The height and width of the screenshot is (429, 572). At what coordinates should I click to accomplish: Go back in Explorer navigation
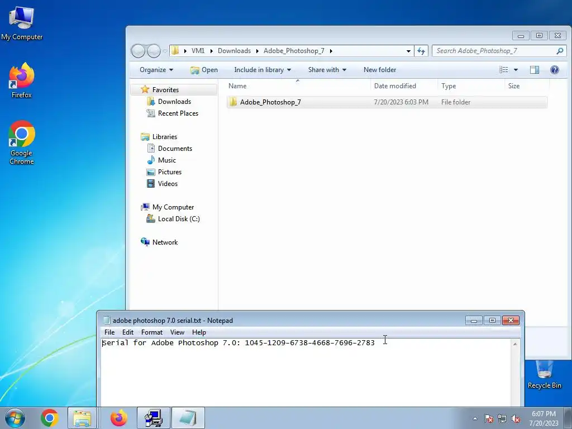pyautogui.click(x=139, y=51)
